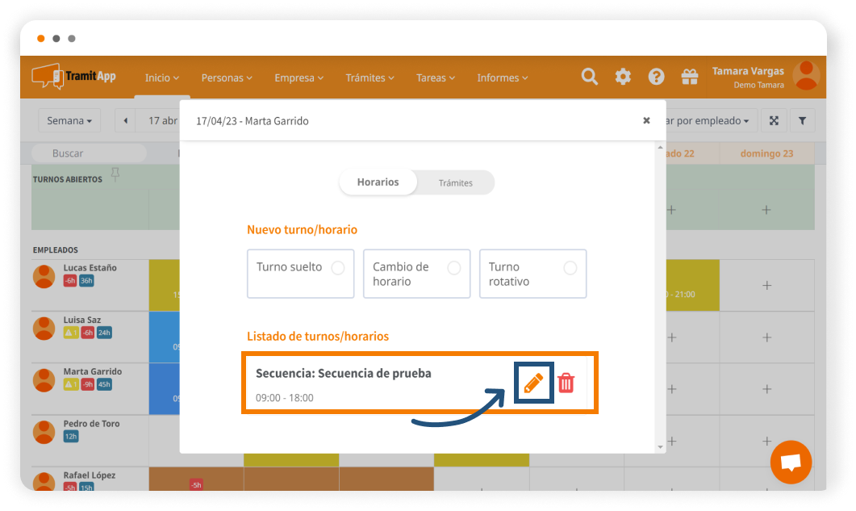Image resolution: width=856 pixels, height=511 pixels.
Task: Open the gift icon in the header
Action: (x=690, y=77)
